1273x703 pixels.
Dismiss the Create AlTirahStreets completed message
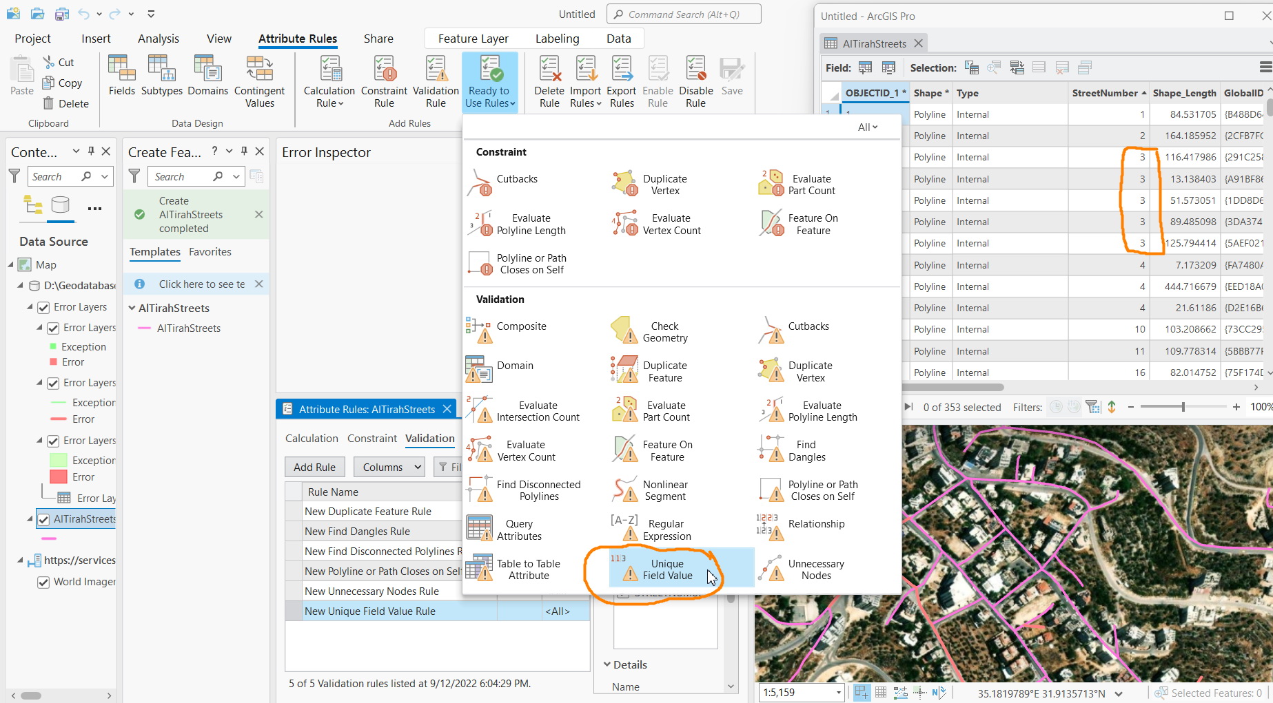[x=259, y=214]
